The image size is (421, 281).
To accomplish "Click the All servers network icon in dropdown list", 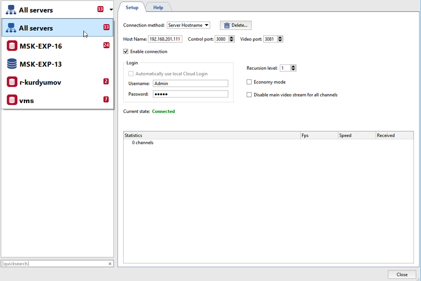I will coord(11,28).
